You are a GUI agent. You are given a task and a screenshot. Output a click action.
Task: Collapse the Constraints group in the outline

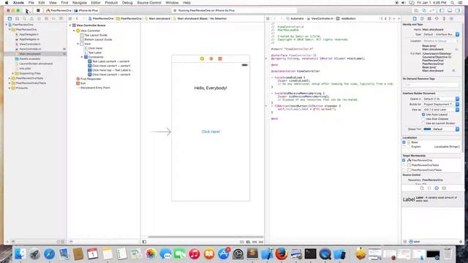pyautogui.click(x=82, y=57)
